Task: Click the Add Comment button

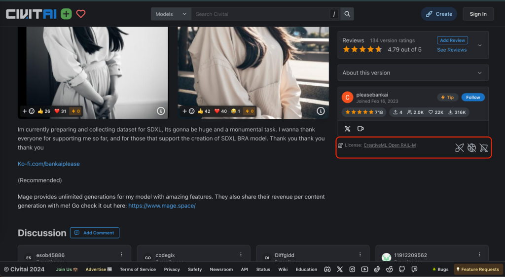Action: click(95, 233)
